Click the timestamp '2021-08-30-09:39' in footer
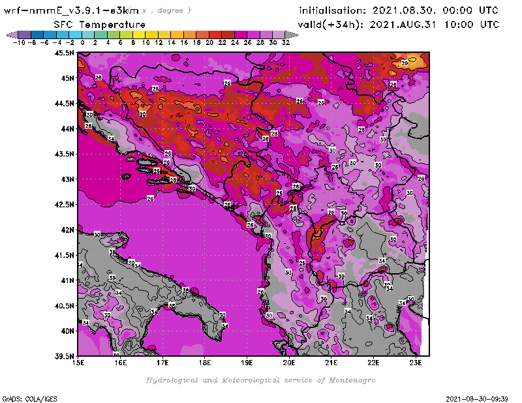522x403 pixels. (477, 399)
